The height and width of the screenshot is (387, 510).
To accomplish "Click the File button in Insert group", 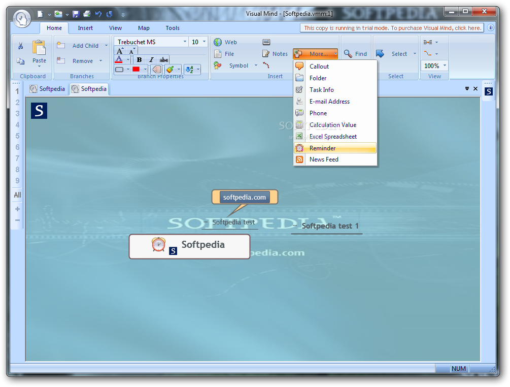I will pyautogui.click(x=224, y=54).
